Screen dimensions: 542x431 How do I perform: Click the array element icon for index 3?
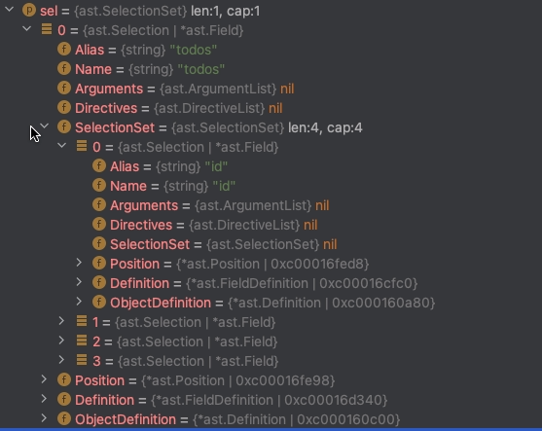click(82, 360)
